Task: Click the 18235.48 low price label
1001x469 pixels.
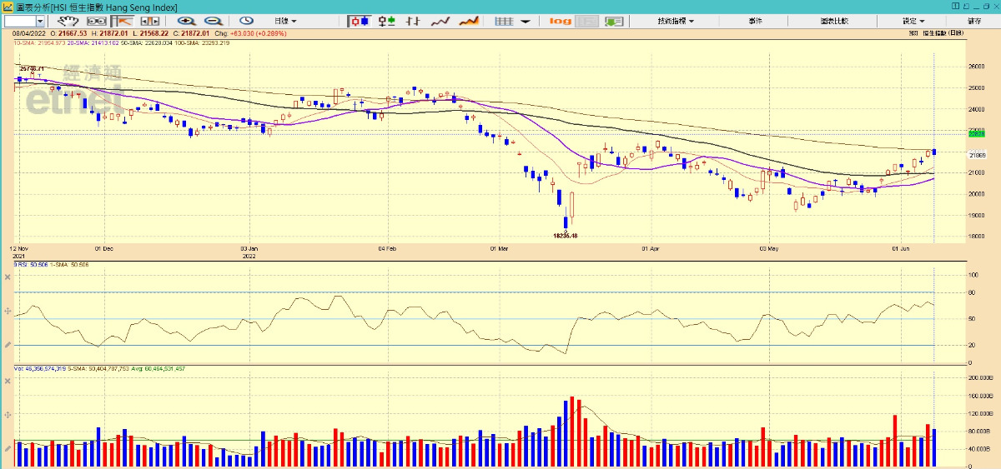Action: 566,236
